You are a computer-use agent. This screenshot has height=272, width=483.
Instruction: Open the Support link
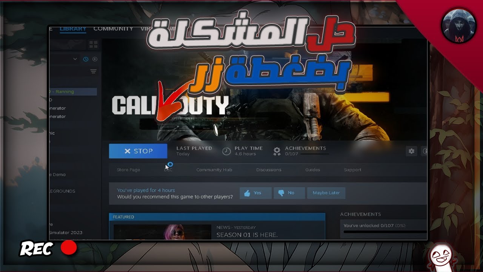(x=352, y=170)
